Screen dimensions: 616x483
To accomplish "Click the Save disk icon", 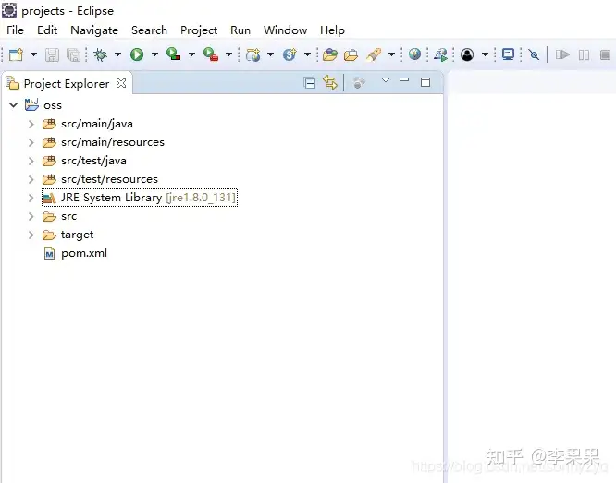I will click(52, 54).
